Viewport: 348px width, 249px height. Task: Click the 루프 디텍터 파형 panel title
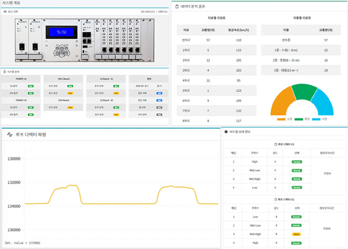[31, 134]
